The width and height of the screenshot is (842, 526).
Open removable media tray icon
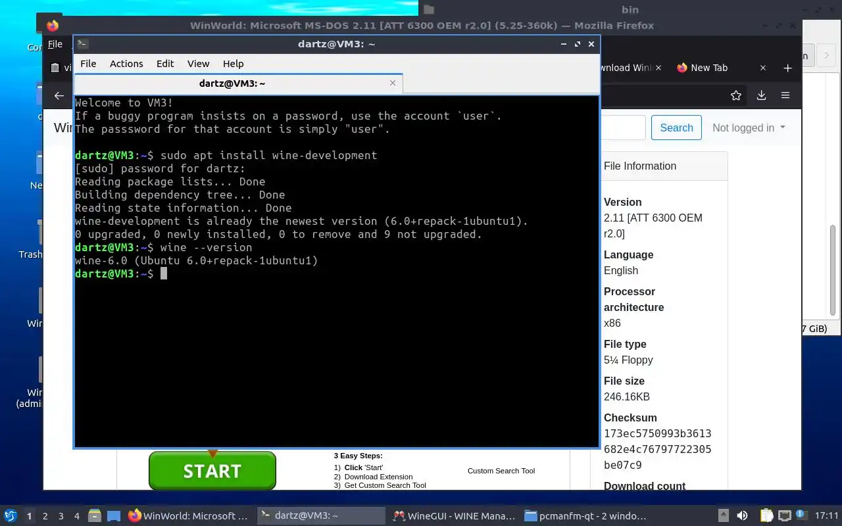pos(723,516)
